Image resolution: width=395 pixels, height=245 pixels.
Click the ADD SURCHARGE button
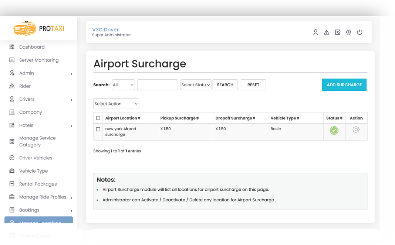click(344, 85)
